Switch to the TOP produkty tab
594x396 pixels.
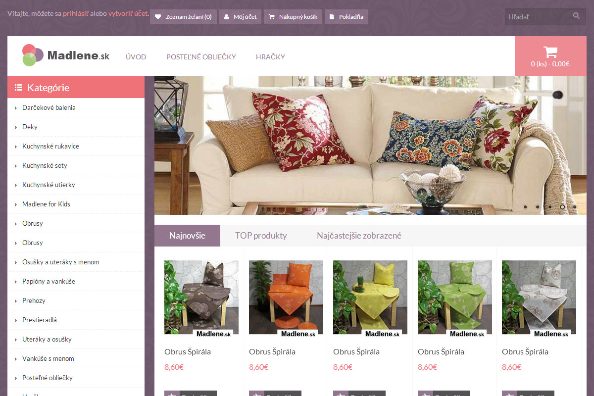pos(261,236)
